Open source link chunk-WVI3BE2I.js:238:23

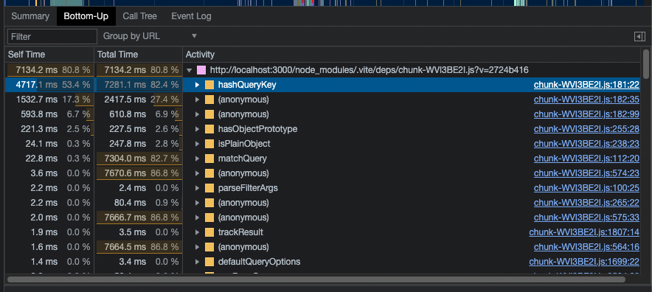point(586,144)
